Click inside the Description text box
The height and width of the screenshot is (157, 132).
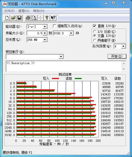[64, 66]
